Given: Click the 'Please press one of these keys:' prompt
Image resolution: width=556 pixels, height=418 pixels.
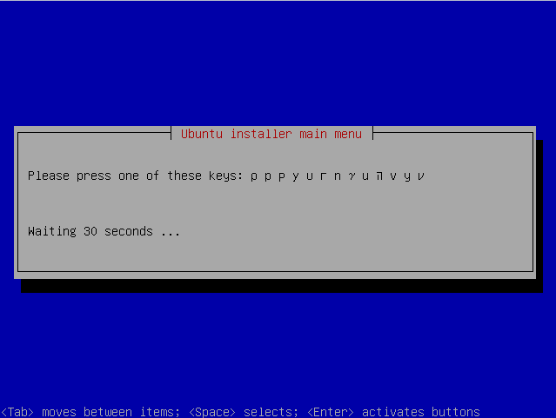Looking at the screenshot, I should click(135, 176).
